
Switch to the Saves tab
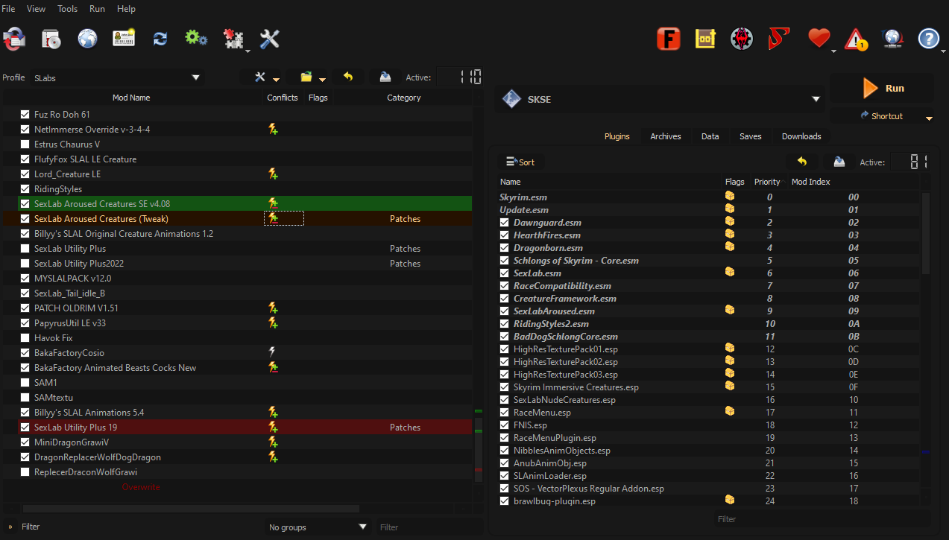pyautogui.click(x=751, y=136)
